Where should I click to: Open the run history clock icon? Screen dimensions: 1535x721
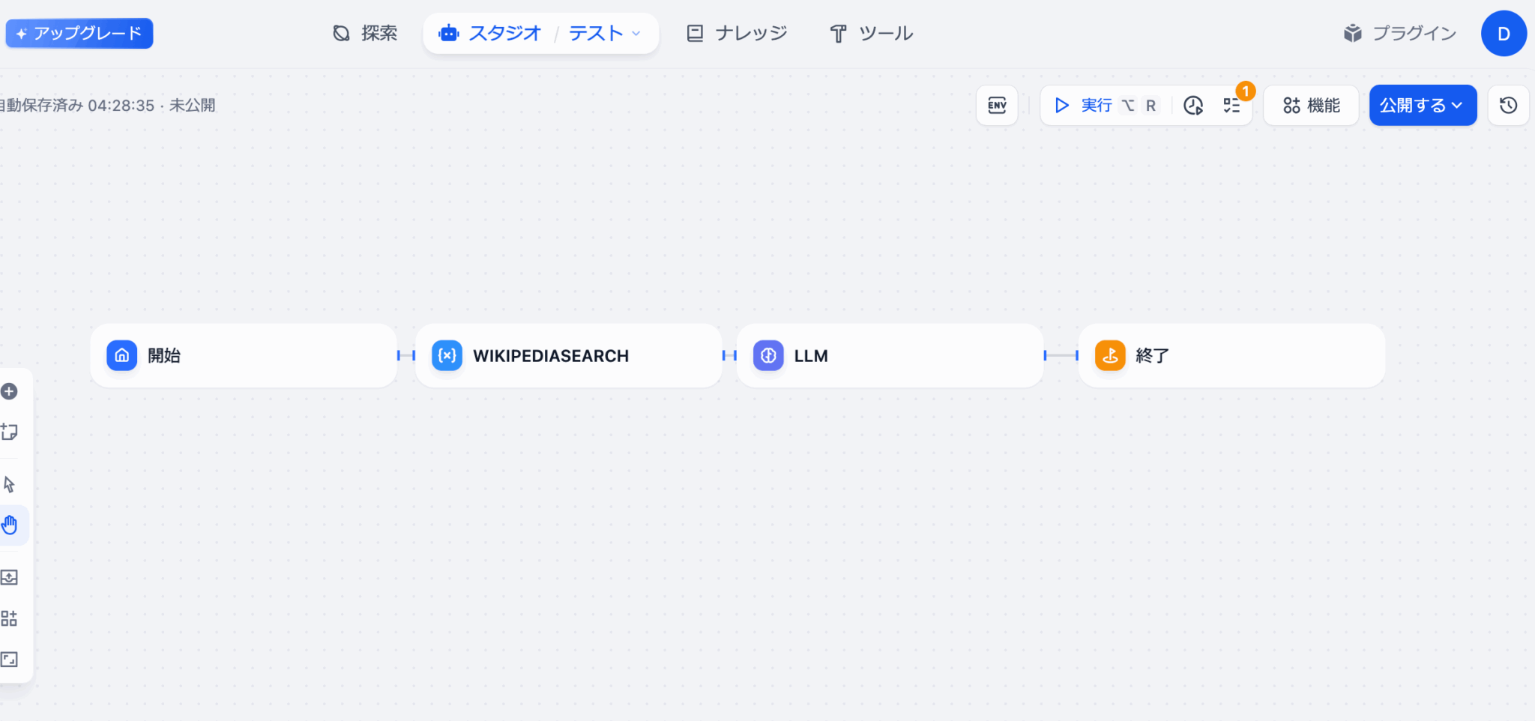click(1193, 106)
